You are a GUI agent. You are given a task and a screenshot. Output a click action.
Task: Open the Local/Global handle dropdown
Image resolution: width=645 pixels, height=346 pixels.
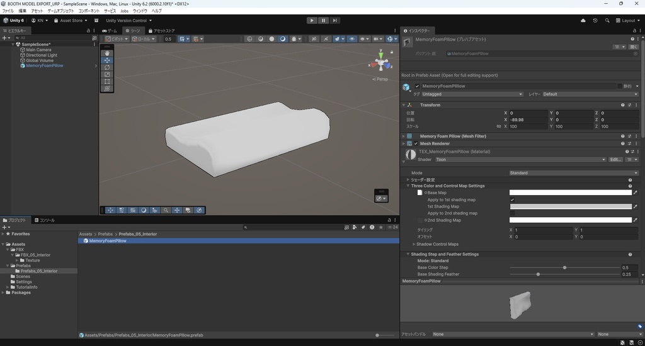[x=144, y=39]
